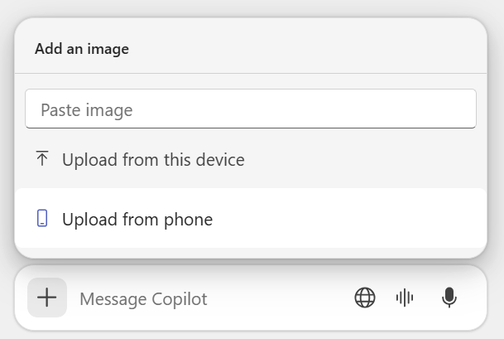Click the word "phone" in upload menu
The height and width of the screenshot is (339, 504).
[186, 220]
